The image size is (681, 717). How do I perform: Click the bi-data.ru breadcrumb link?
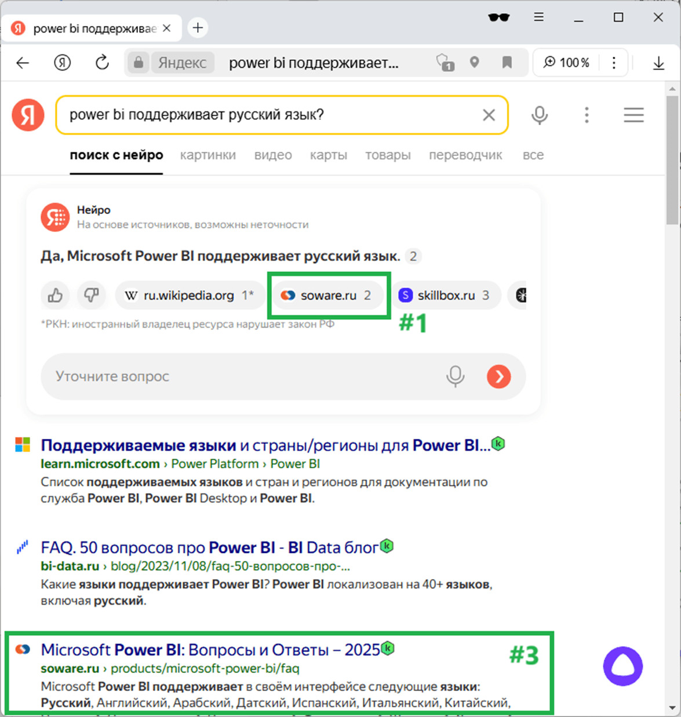tap(70, 566)
